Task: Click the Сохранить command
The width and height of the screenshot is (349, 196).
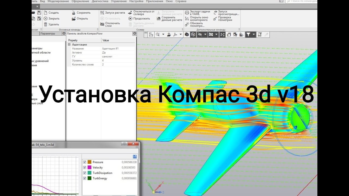Action: [x=81, y=13]
